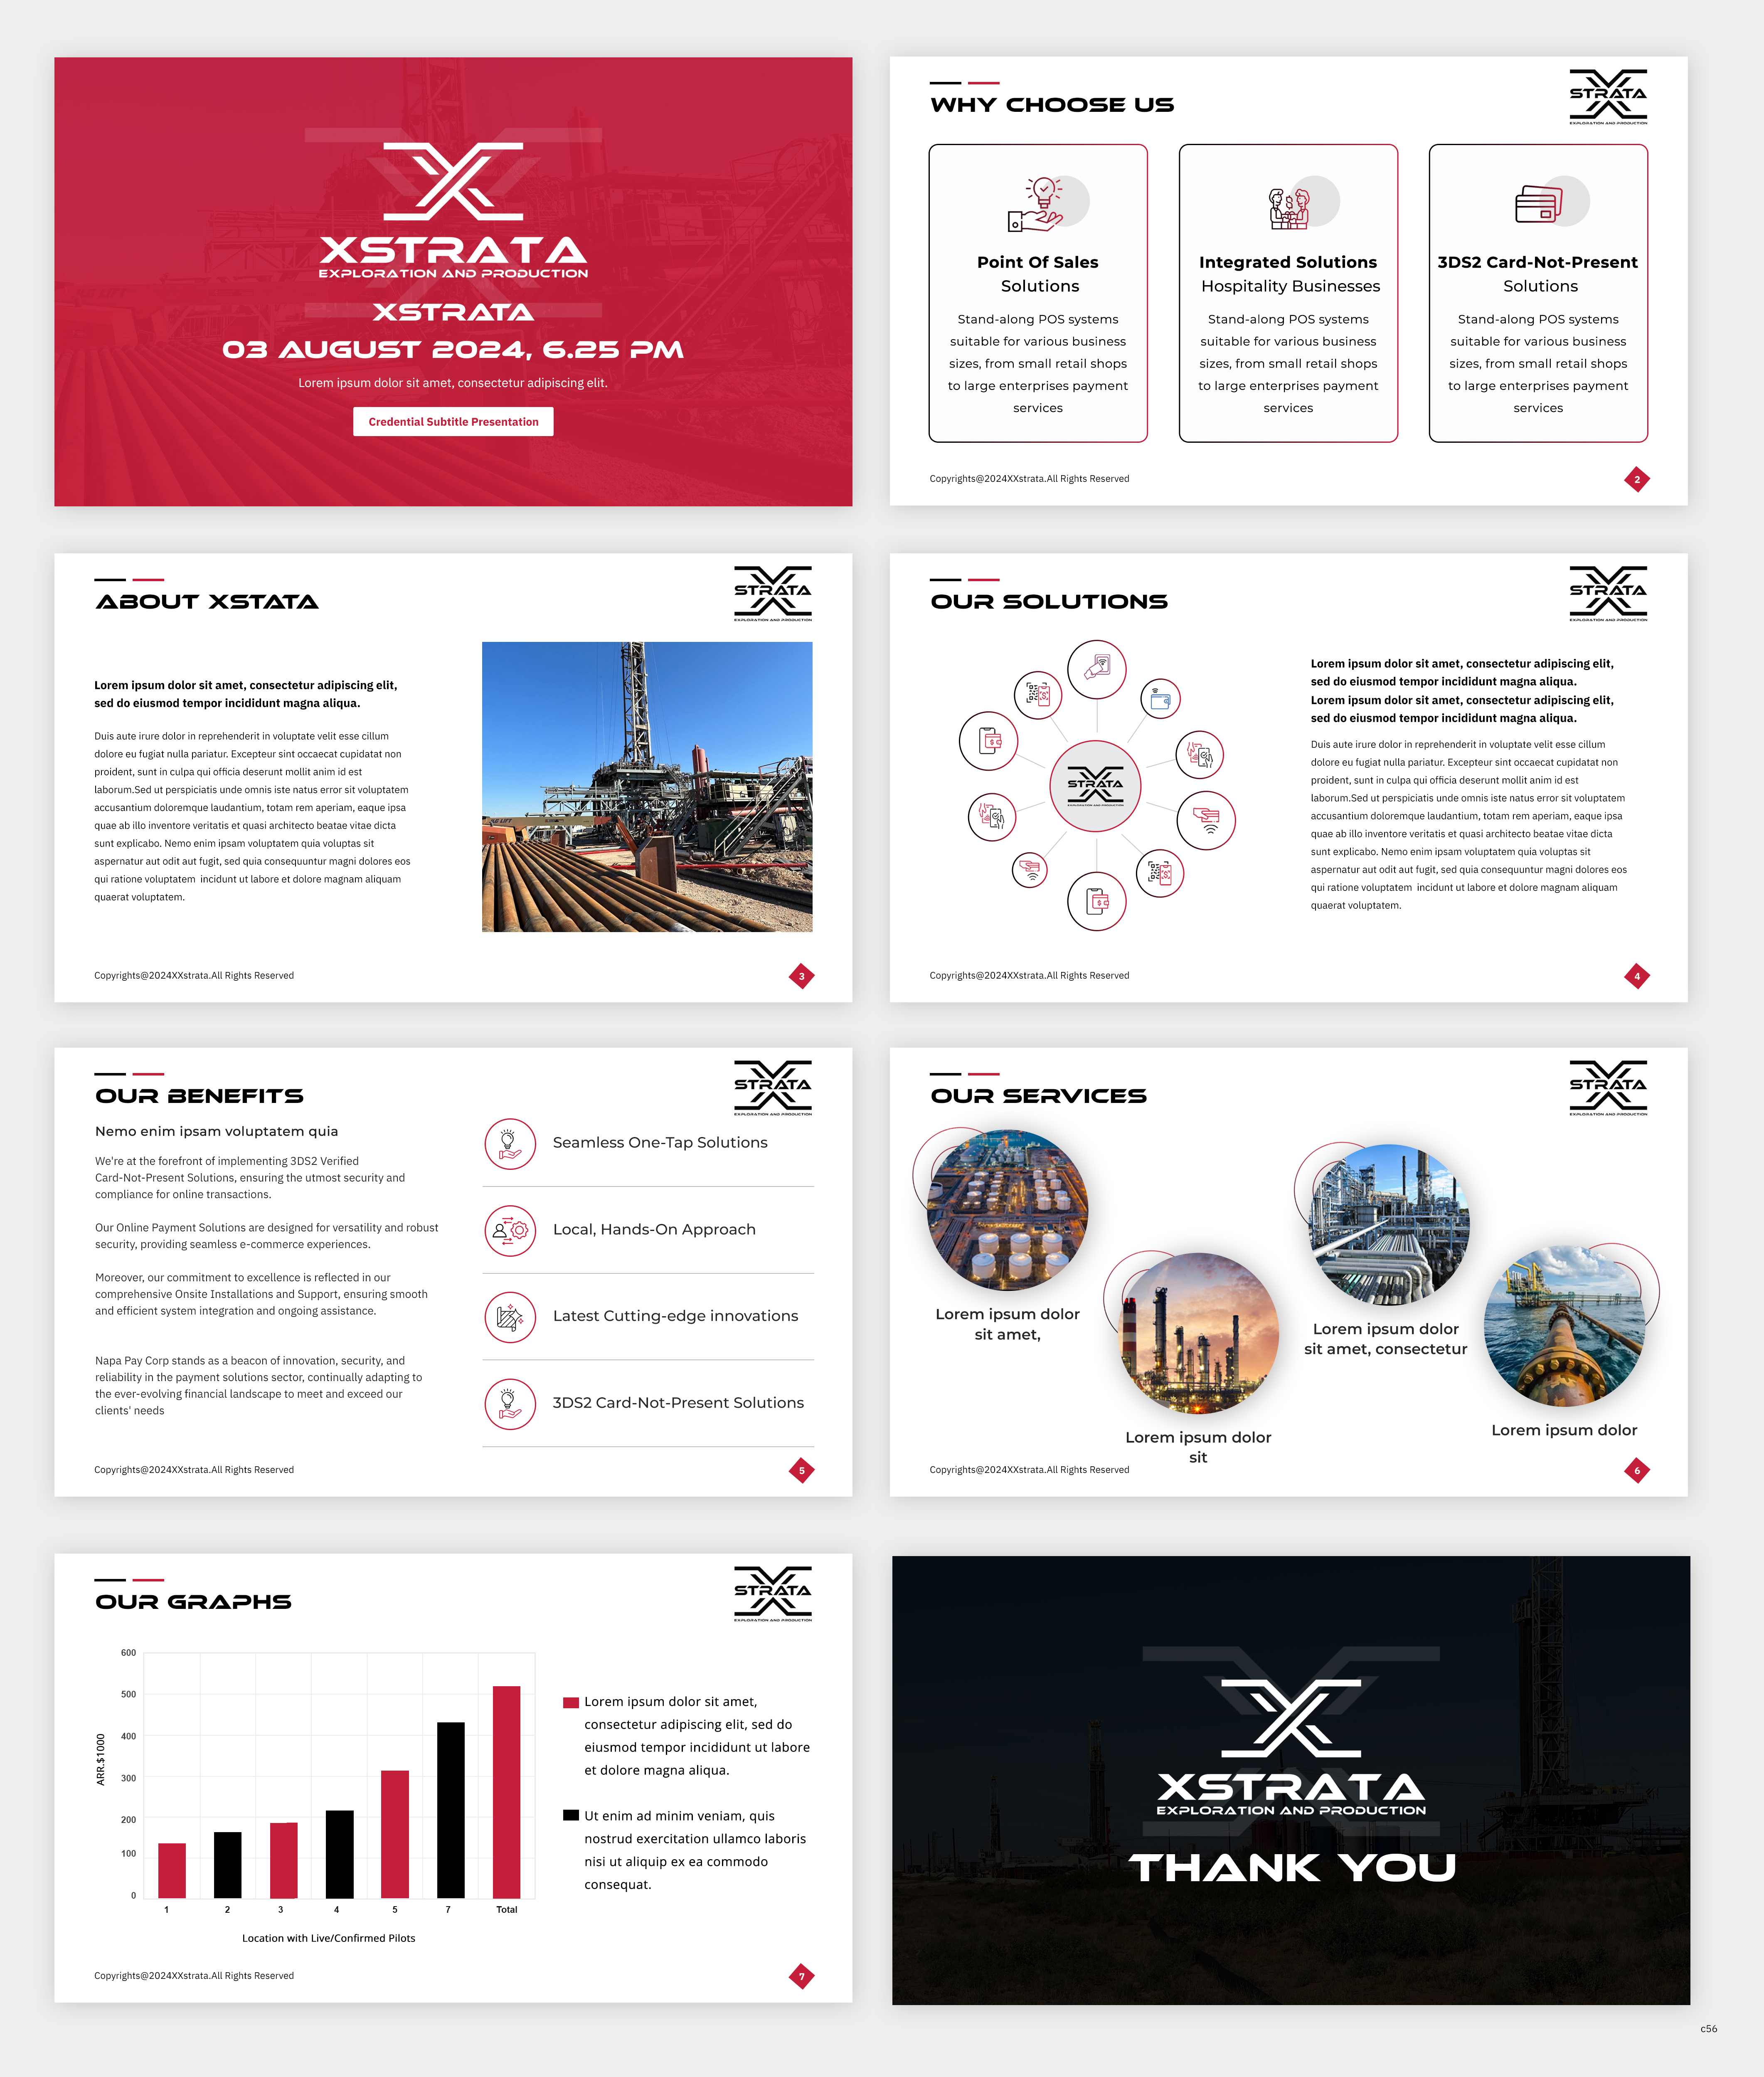Select the drilling rig photo on About slide
The width and height of the screenshot is (1764, 2077).
pos(647,787)
